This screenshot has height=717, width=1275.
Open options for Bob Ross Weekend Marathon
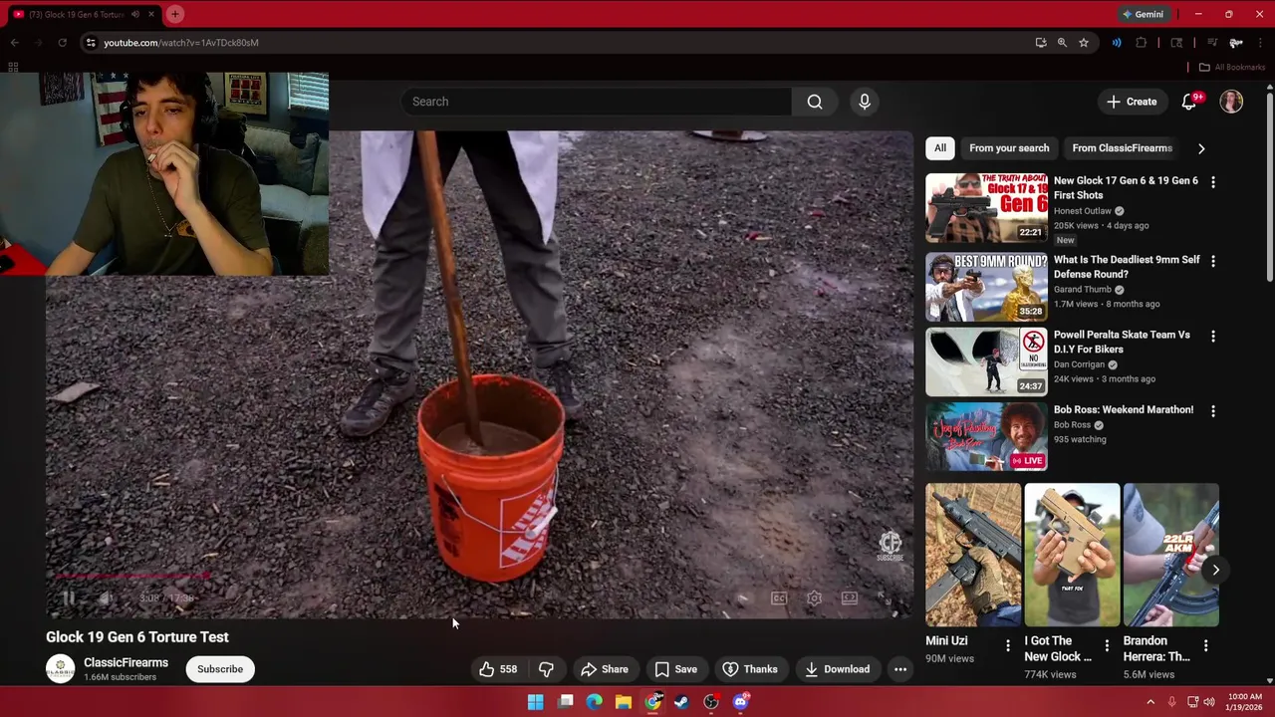click(1212, 410)
